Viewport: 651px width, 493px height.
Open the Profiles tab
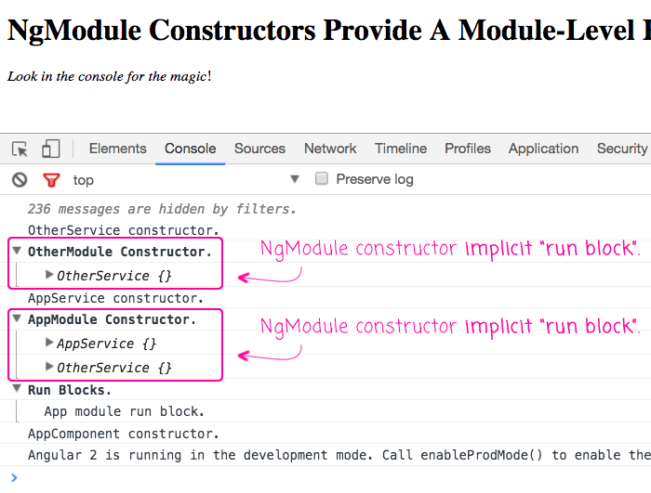[468, 149]
